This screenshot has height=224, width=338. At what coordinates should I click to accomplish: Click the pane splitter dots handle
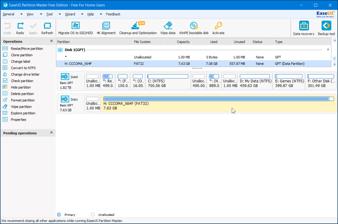point(197,68)
